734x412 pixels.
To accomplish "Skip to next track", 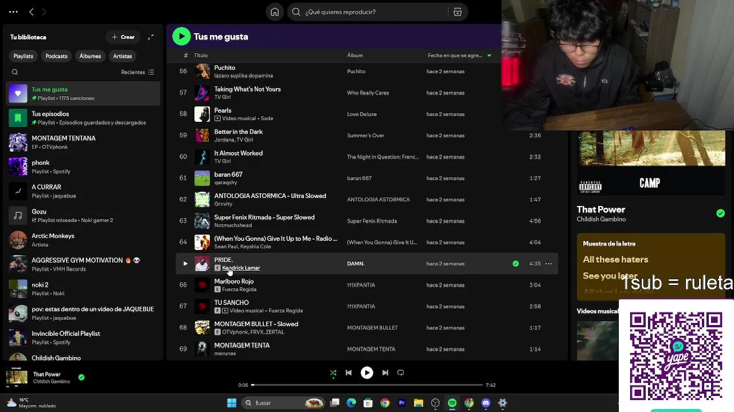I will click(x=385, y=373).
